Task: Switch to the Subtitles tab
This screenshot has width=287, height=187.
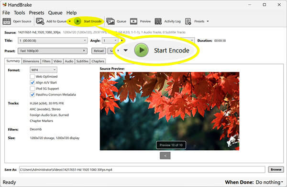Action: coord(82,61)
